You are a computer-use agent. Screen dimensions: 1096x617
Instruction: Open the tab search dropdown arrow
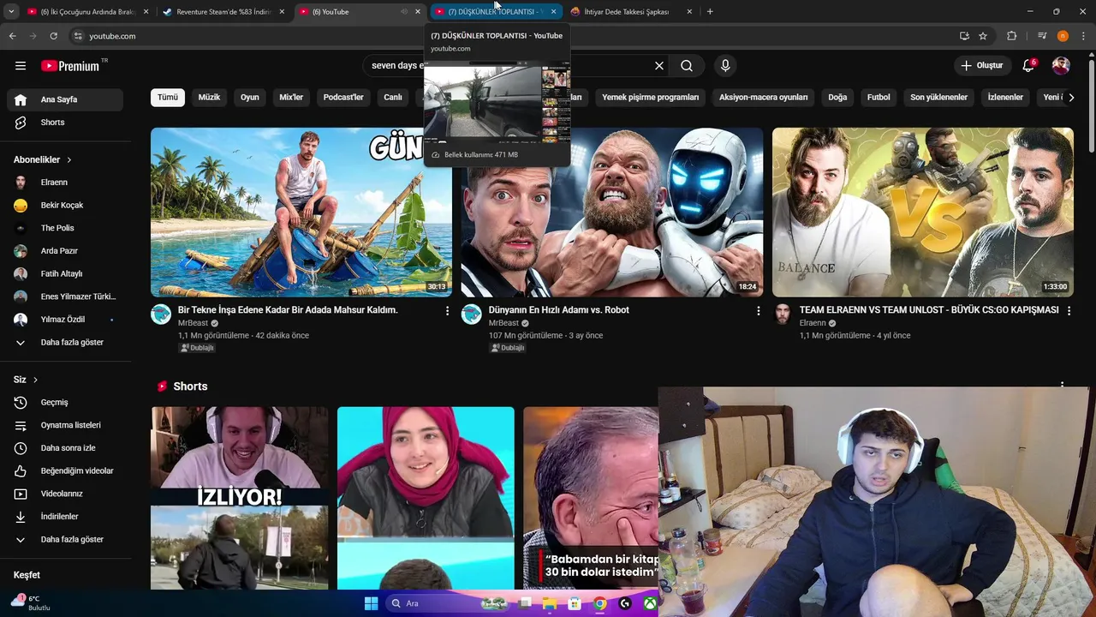tap(11, 12)
